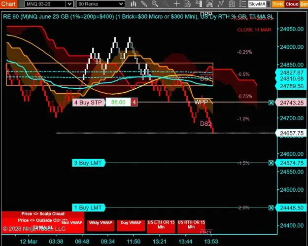Activate the zoom in magnifier tool
This screenshot has width=308, height=246.
[x=155, y=4]
